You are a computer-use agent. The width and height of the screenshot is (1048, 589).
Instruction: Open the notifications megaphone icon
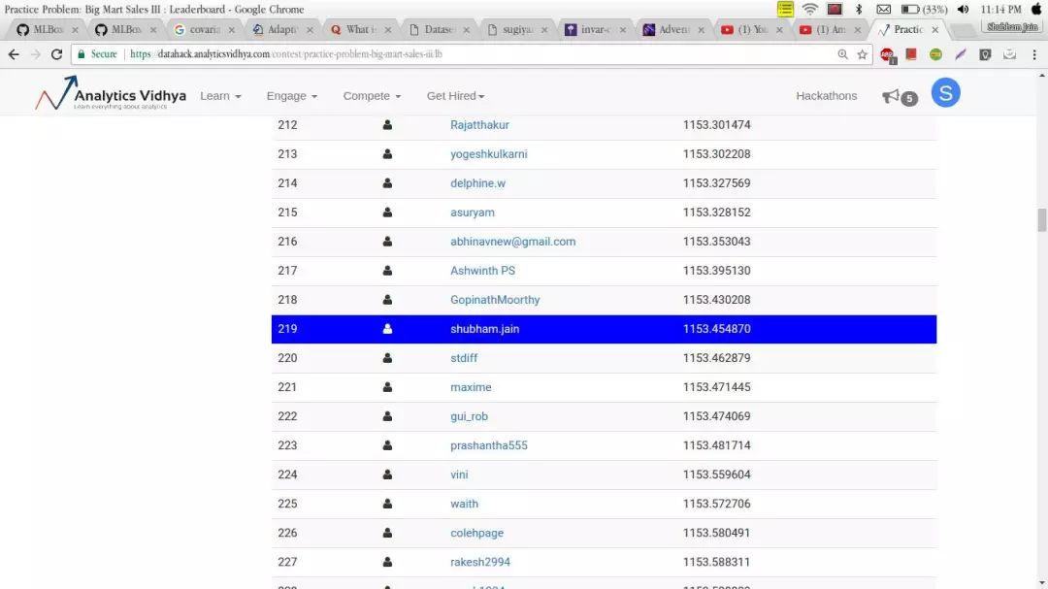(x=891, y=96)
